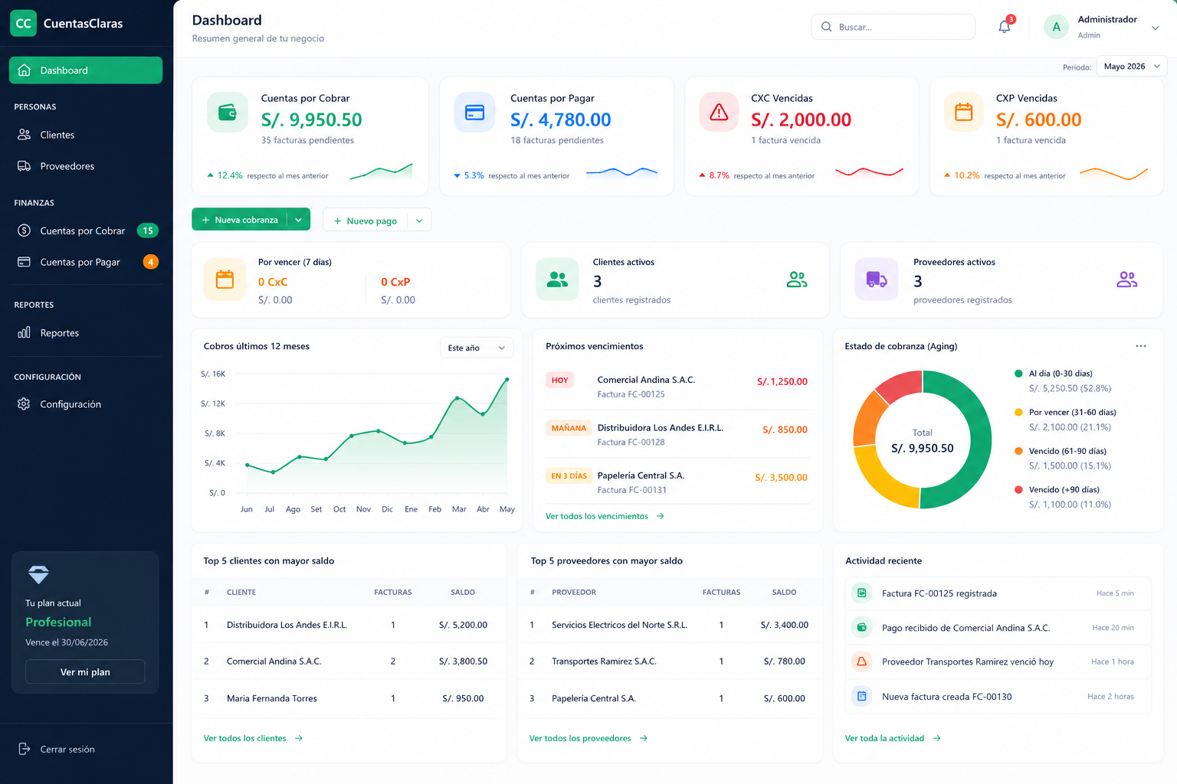
Task: Open the notifications bell icon
Action: click(1005, 27)
